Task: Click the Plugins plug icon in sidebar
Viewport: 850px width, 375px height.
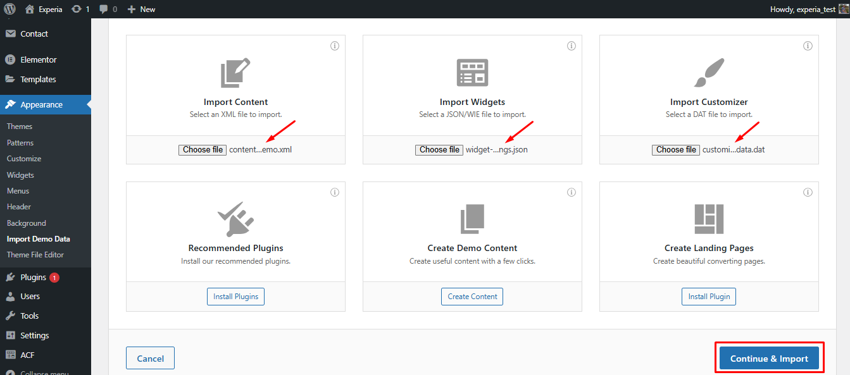Action: pyautogui.click(x=10, y=277)
